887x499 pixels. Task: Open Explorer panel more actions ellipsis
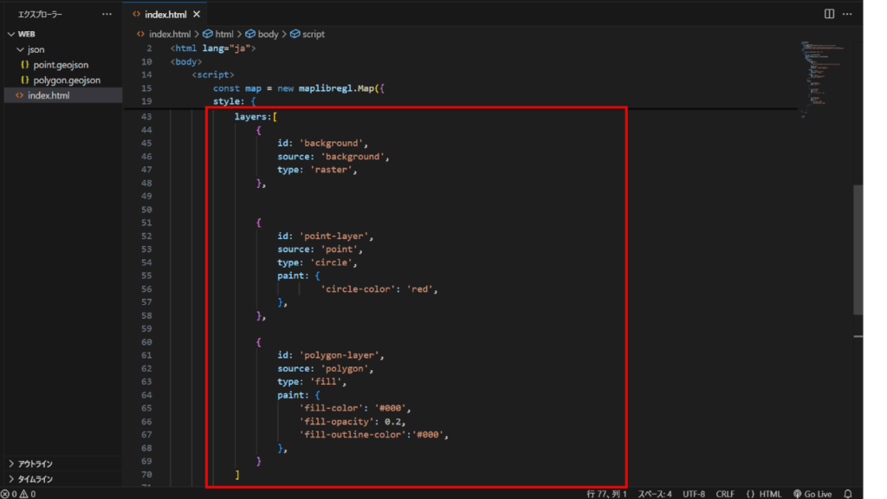pos(107,14)
